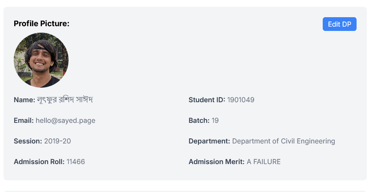Open the circular profile picture thumbnail
The width and height of the screenshot is (372, 192).
coord(41,60)
